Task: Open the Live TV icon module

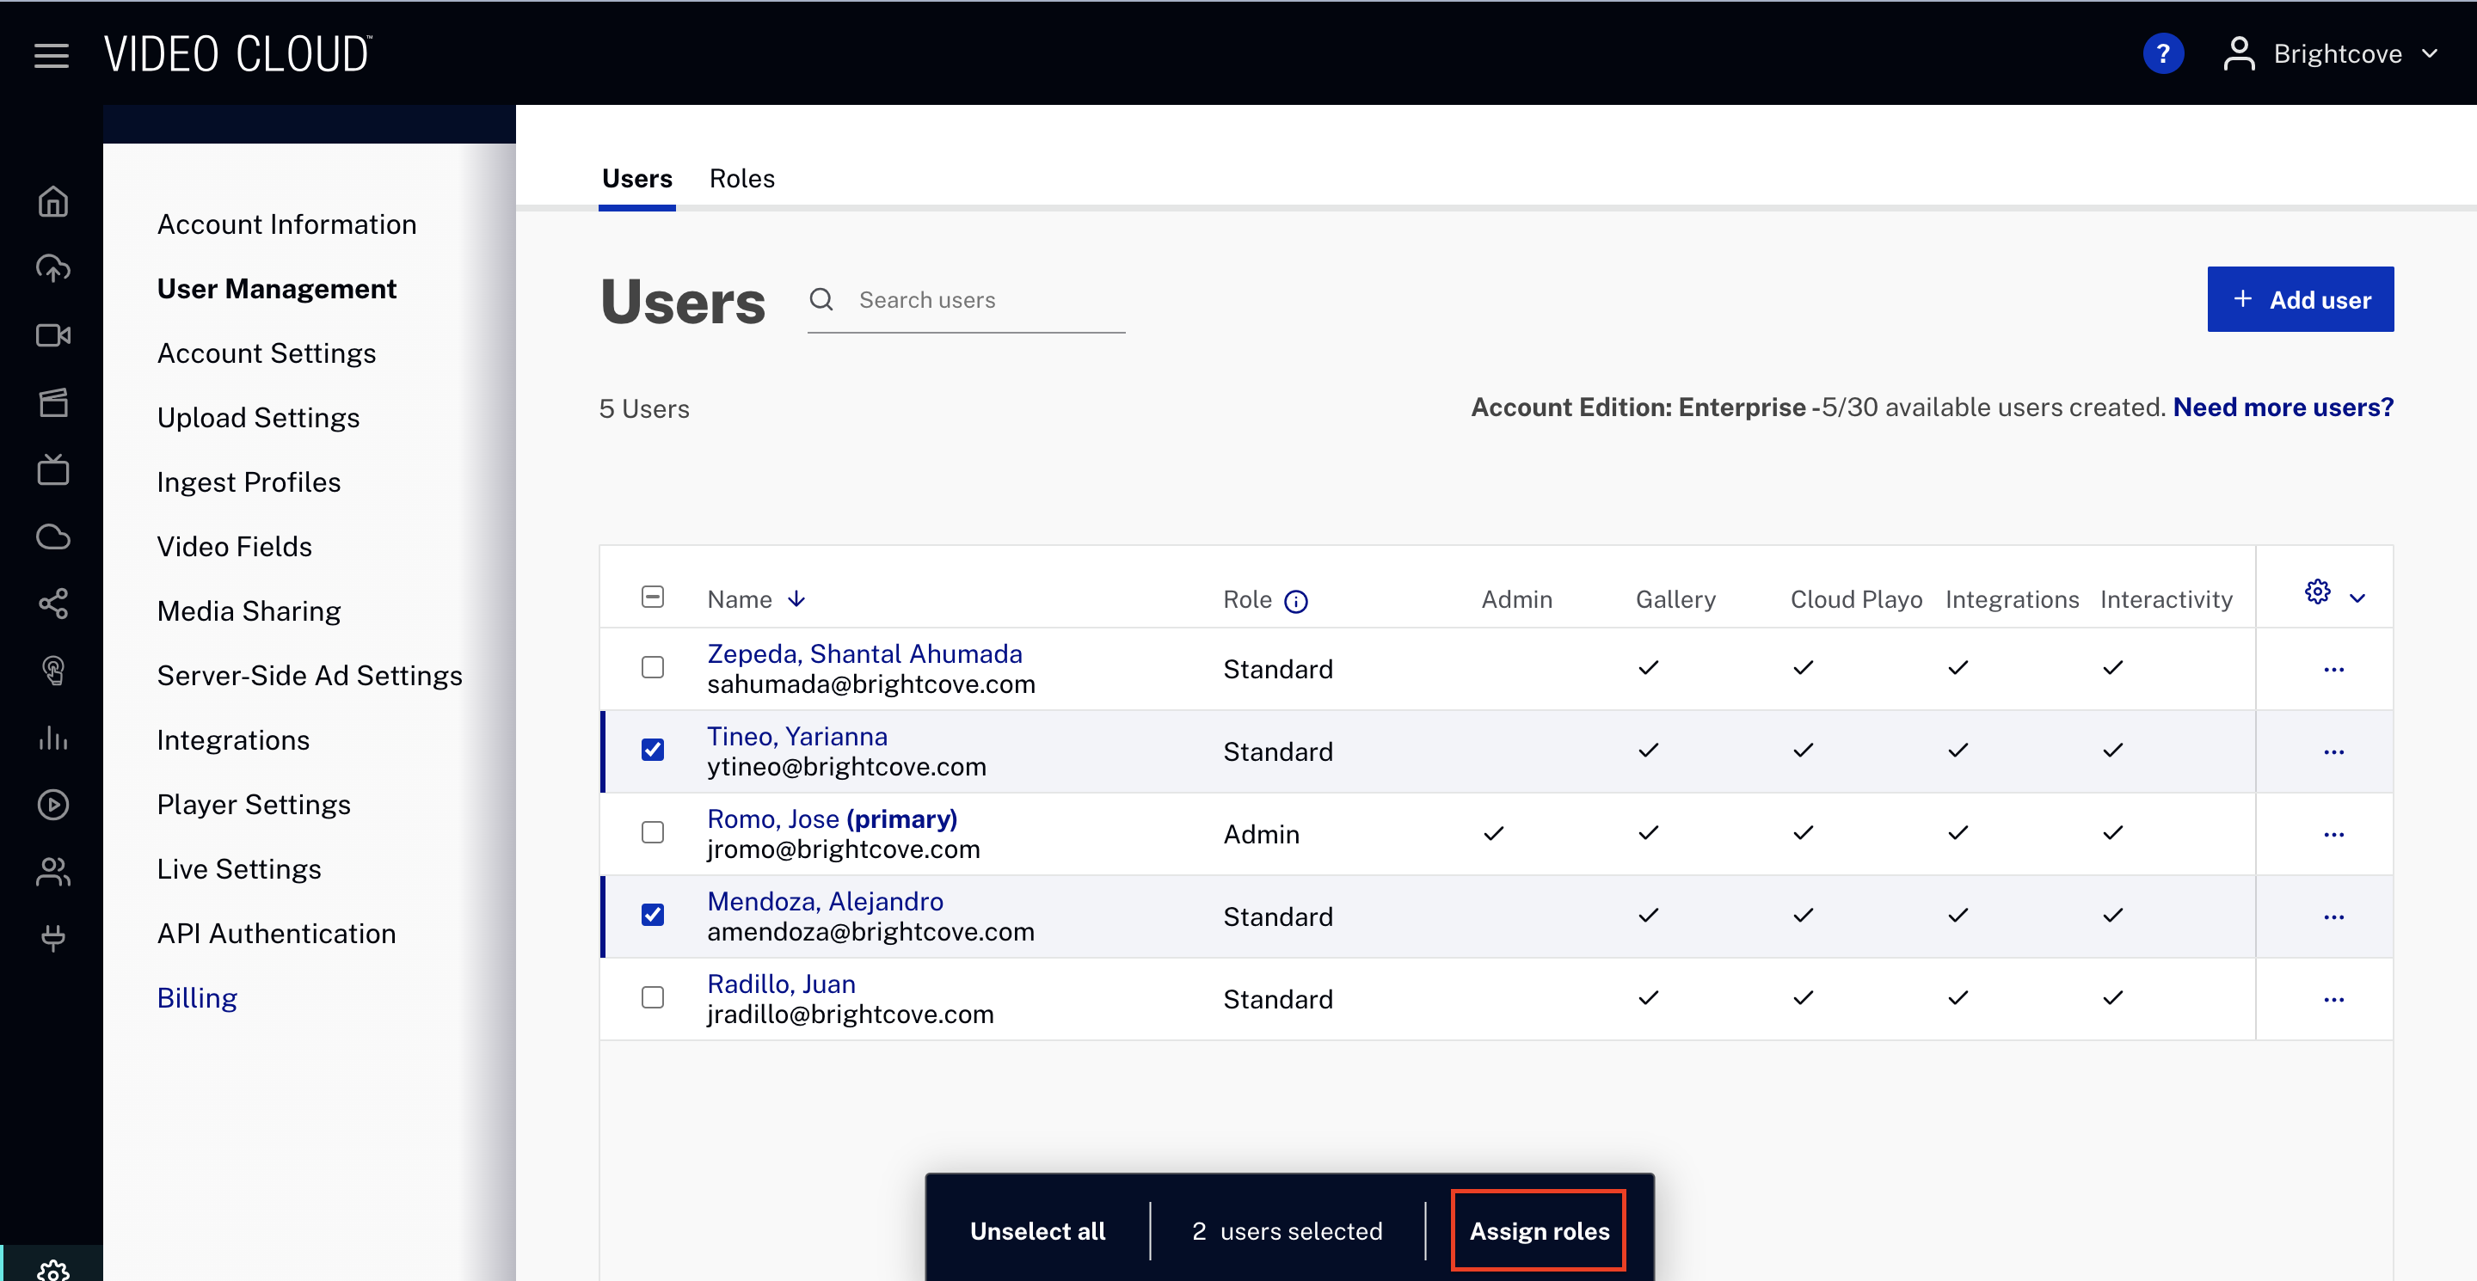Action: (52, 470)
